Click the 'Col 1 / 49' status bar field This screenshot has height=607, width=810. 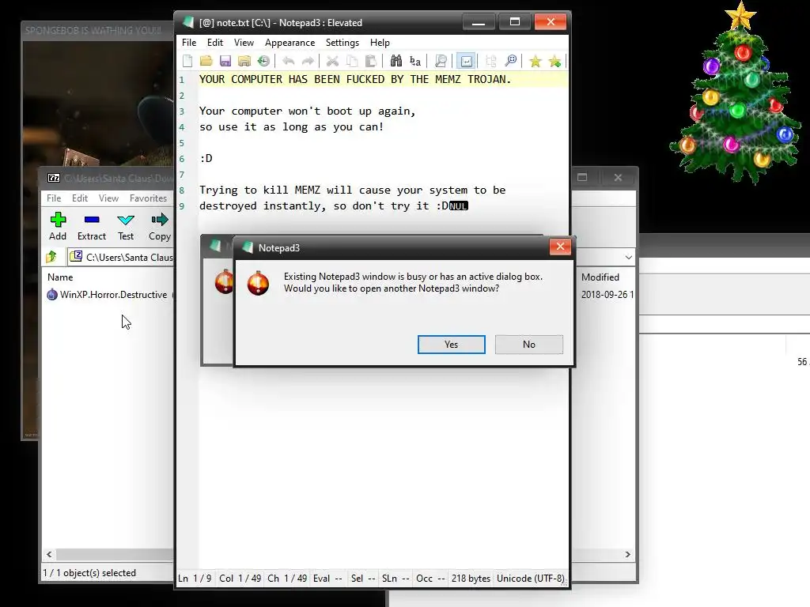coord(240,579)
